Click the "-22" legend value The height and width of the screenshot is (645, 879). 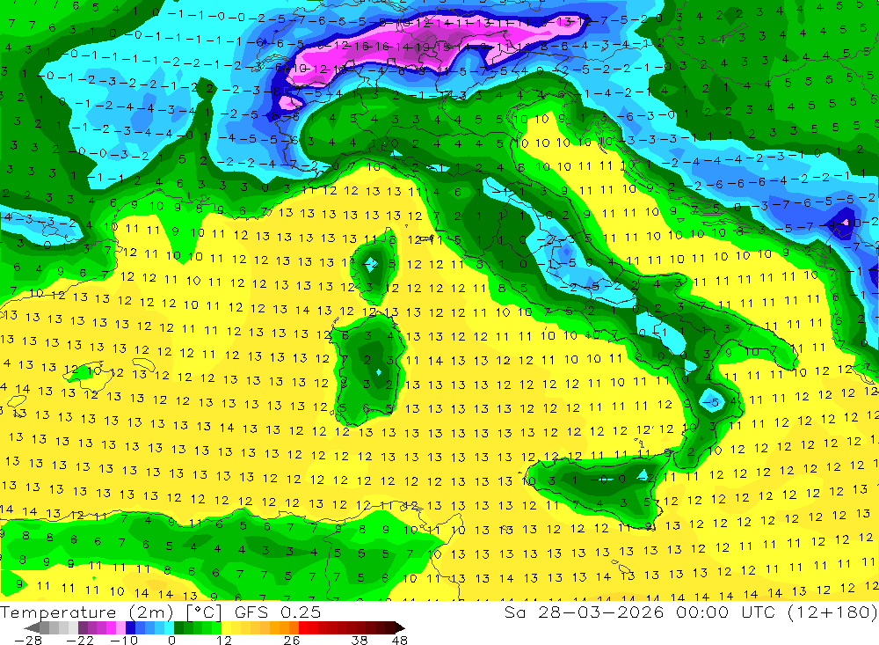[x=80, y=640]
